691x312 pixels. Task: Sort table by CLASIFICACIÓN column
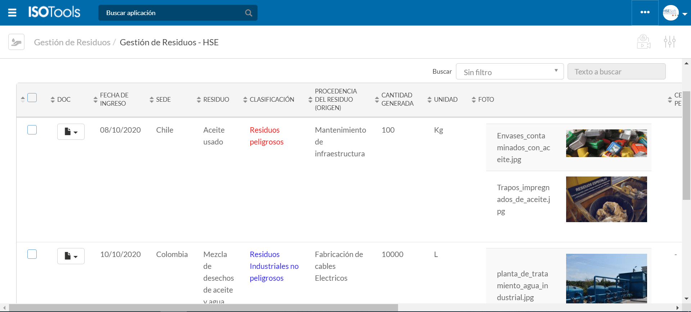(x=245, y=100)
